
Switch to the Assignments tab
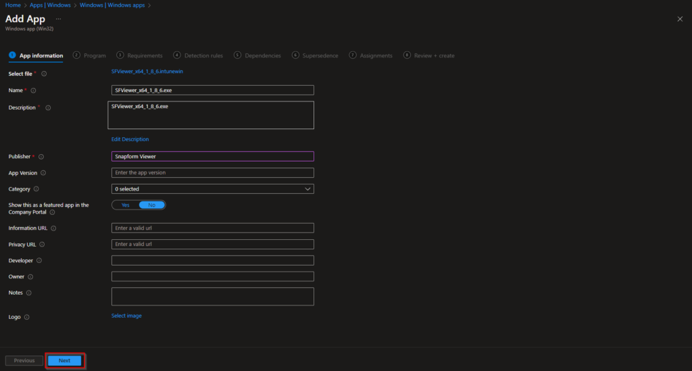371,55
